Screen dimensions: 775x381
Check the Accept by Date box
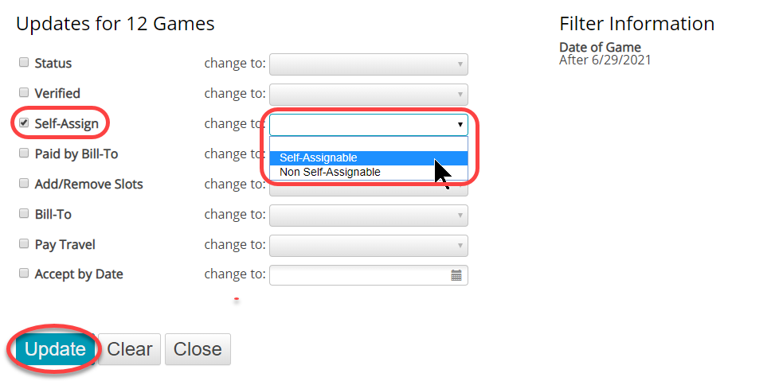point(24,273)
